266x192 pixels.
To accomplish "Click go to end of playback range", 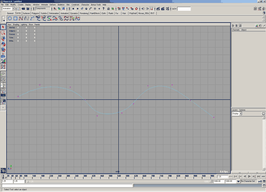I will click(x=263, y=176).
